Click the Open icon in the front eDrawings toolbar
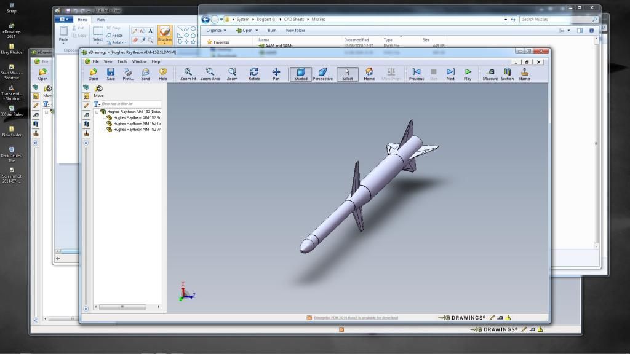The height and width of the screenshot is (354, 630). point(94,74)
